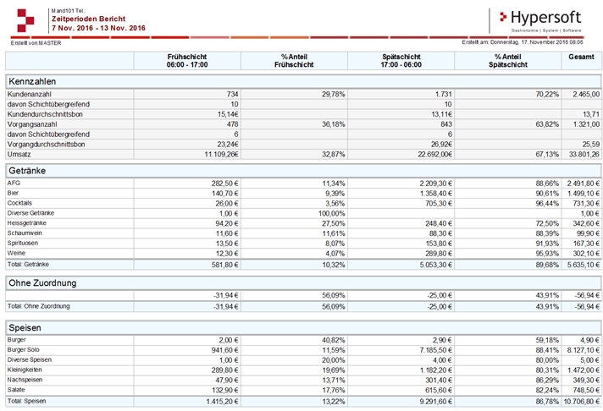Viewport: 603px width, 411px height.
Task: Click the Umsatz row label
Action: [19, 154]
